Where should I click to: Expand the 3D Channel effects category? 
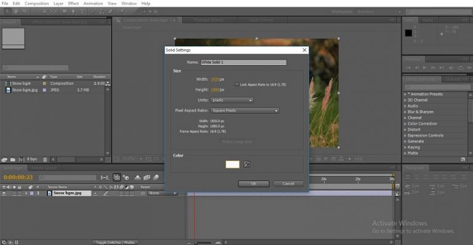click(x=405, y=100)
